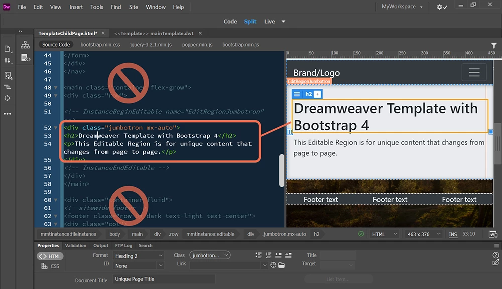
Task: Open the 463 x 376 window size dropdown
Action: click(x=424, y=234)
